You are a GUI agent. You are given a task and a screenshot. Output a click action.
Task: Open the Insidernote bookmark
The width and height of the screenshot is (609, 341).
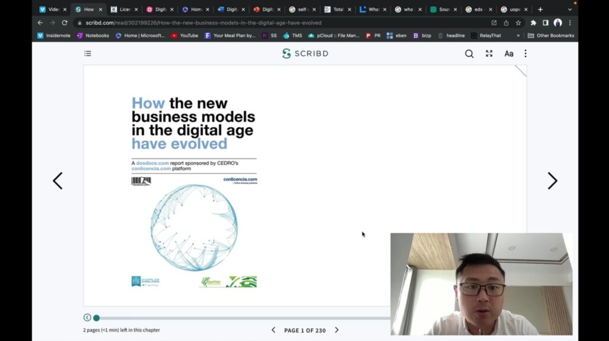(x=54, y=36)
